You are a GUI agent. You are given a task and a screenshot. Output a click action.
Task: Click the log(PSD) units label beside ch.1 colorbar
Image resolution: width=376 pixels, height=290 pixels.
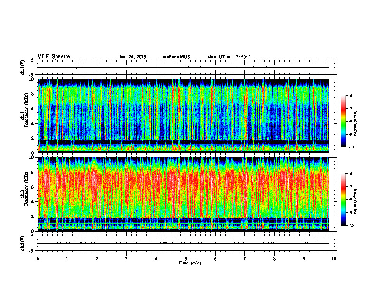click(356, 124)
